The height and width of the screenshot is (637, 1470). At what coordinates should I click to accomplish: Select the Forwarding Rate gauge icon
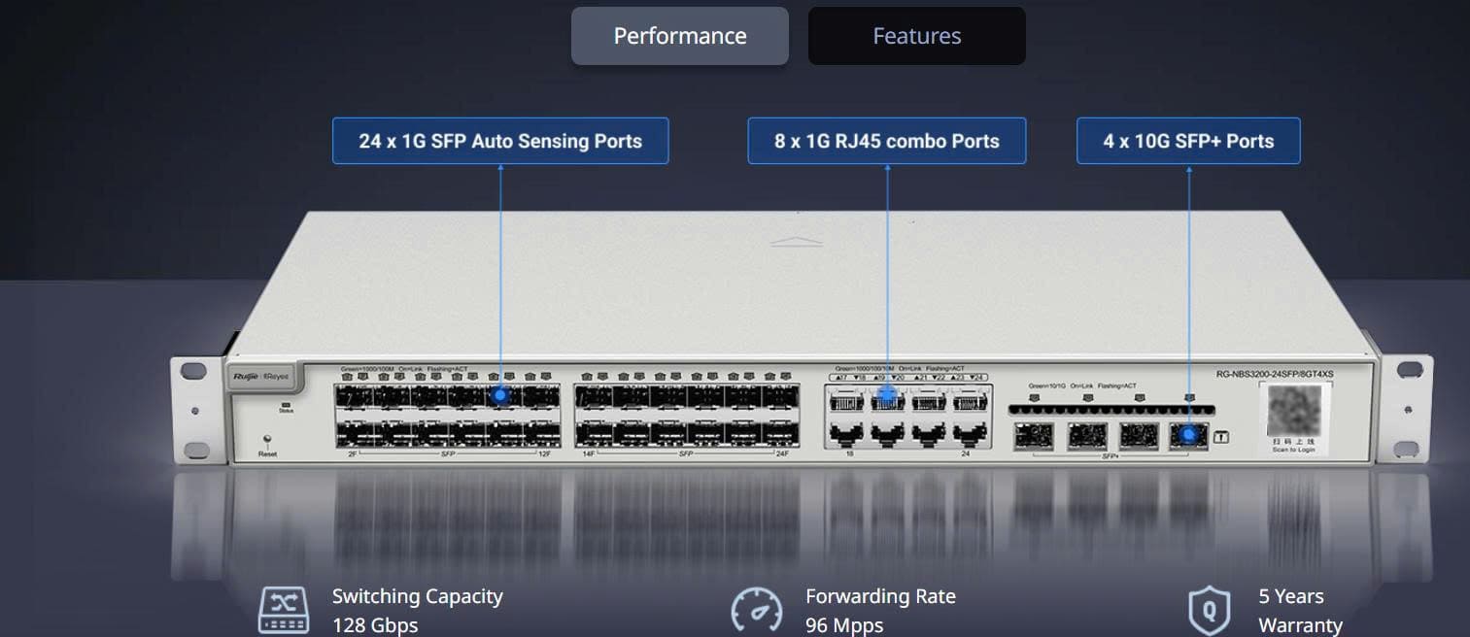pos(757,610)
